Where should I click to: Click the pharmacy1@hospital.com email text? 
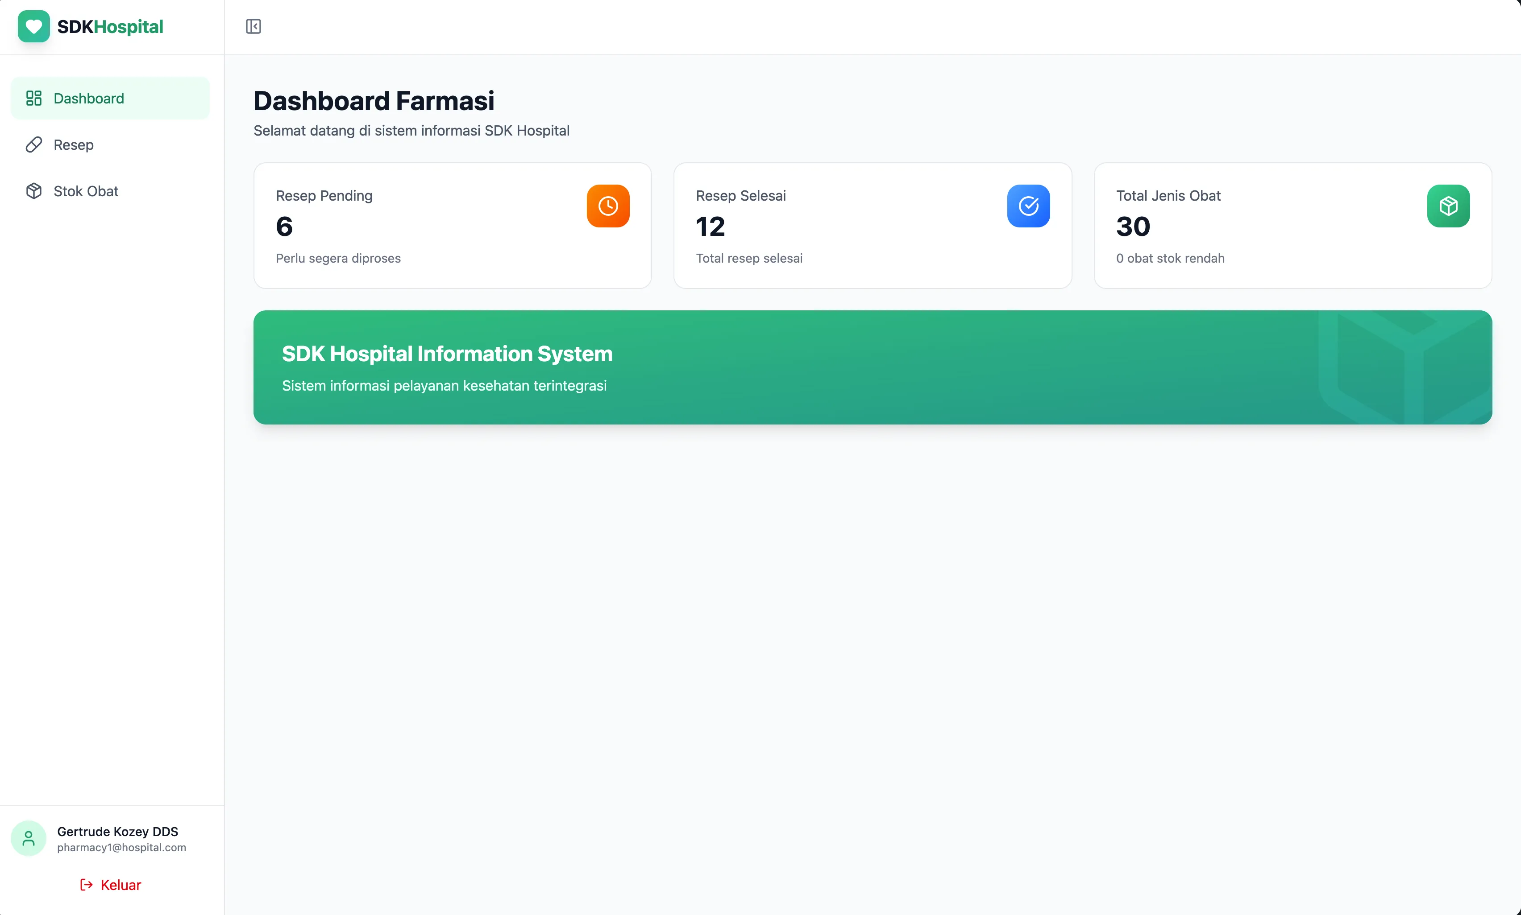click(x=121, y=847)
